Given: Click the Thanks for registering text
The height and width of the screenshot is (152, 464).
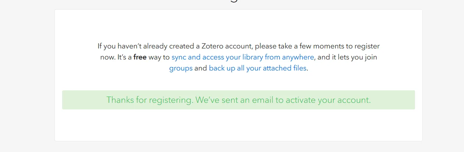Looking at the screenshot, I should click(149, 100).
